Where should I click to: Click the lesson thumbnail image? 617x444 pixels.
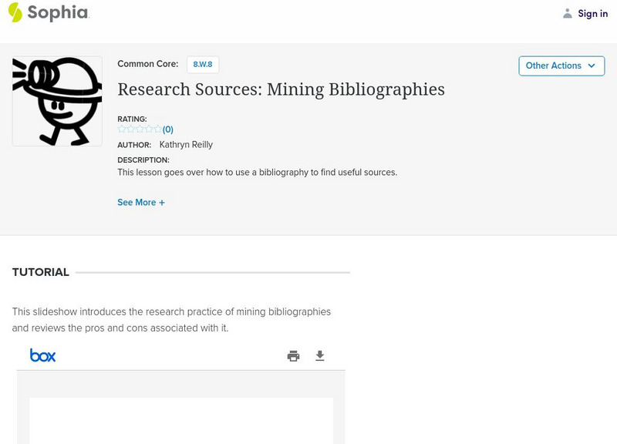[x=57, y=101]
